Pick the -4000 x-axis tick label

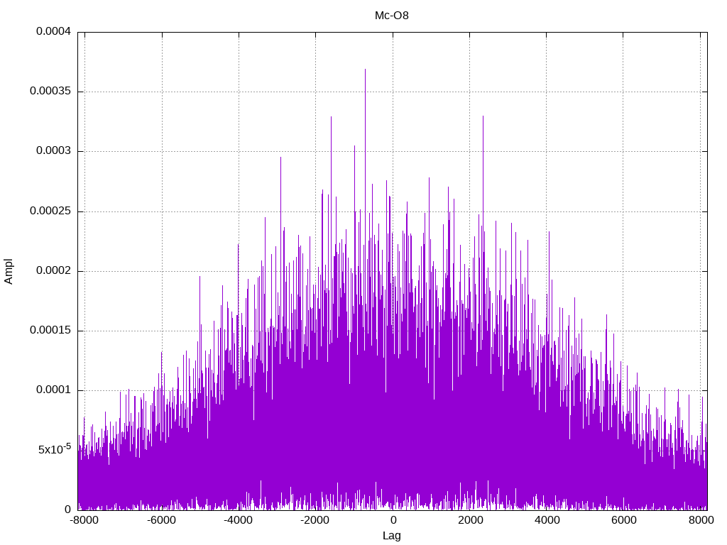click(239, 520)
